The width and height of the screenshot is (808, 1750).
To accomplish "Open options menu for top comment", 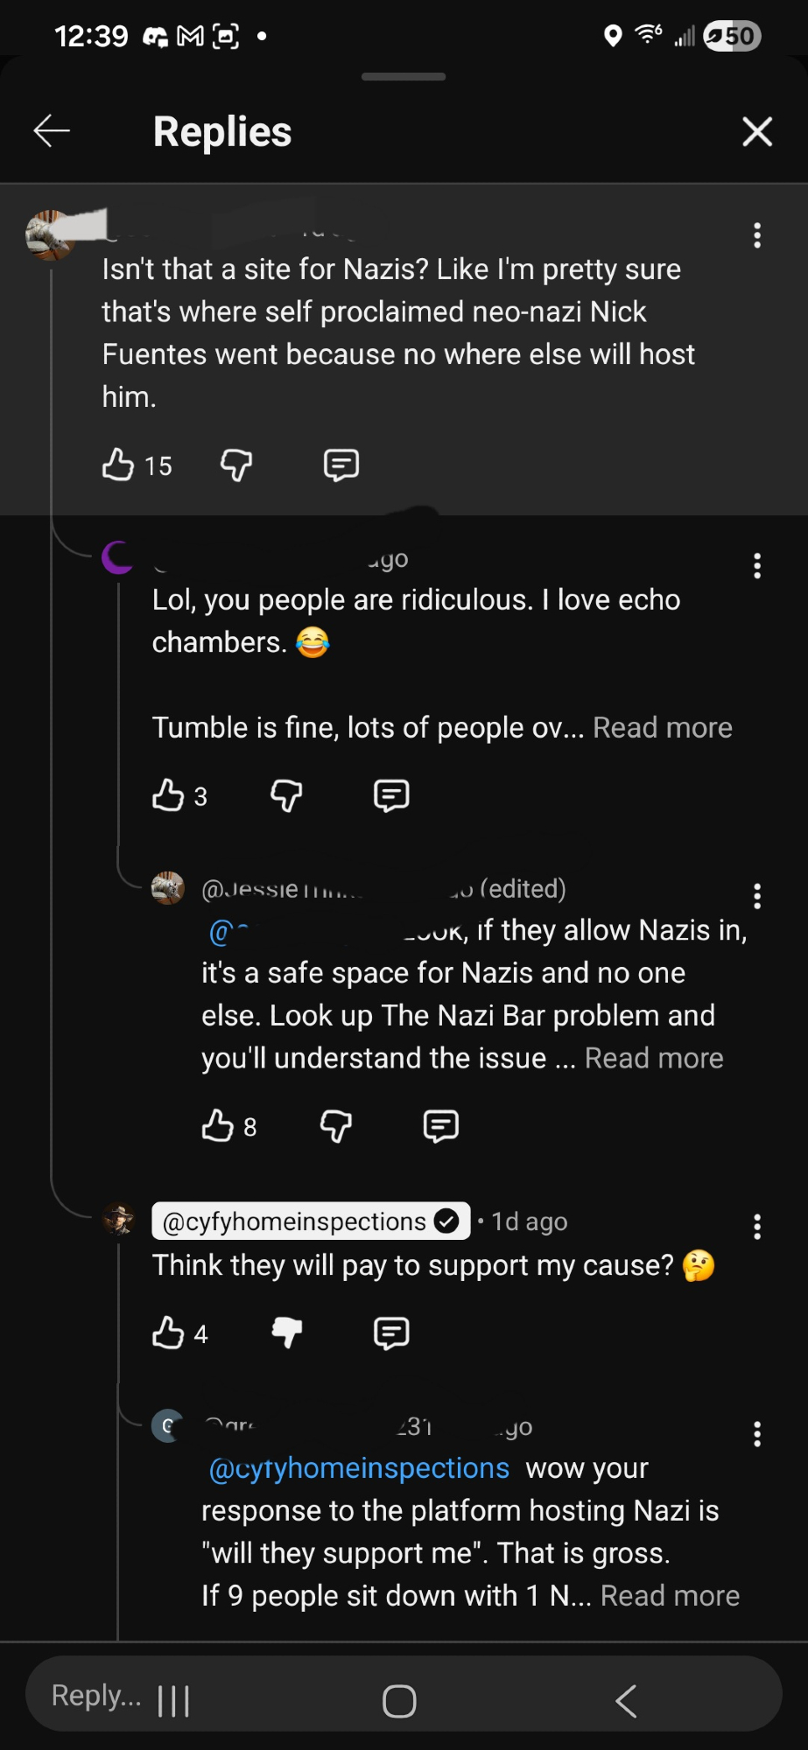I will [x=757, y=235].
